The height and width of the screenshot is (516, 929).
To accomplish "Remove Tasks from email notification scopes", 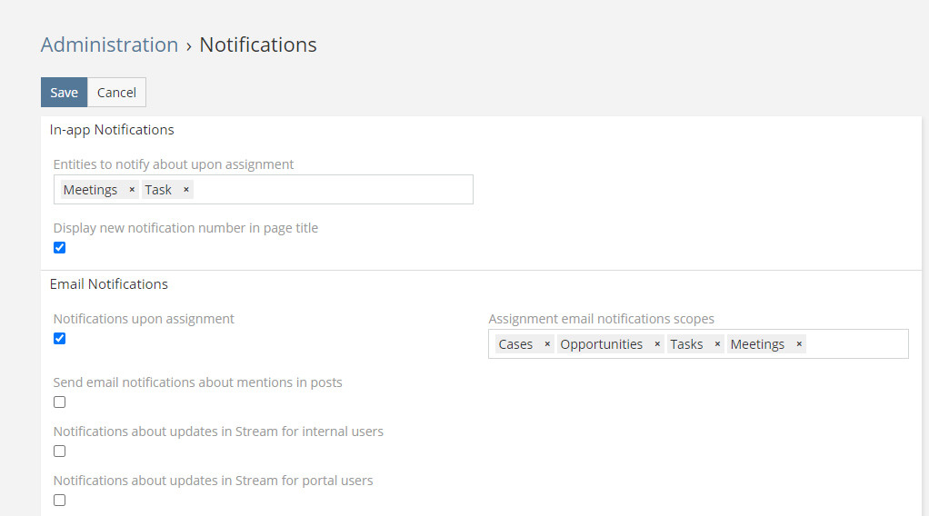I will pos(717,344).
